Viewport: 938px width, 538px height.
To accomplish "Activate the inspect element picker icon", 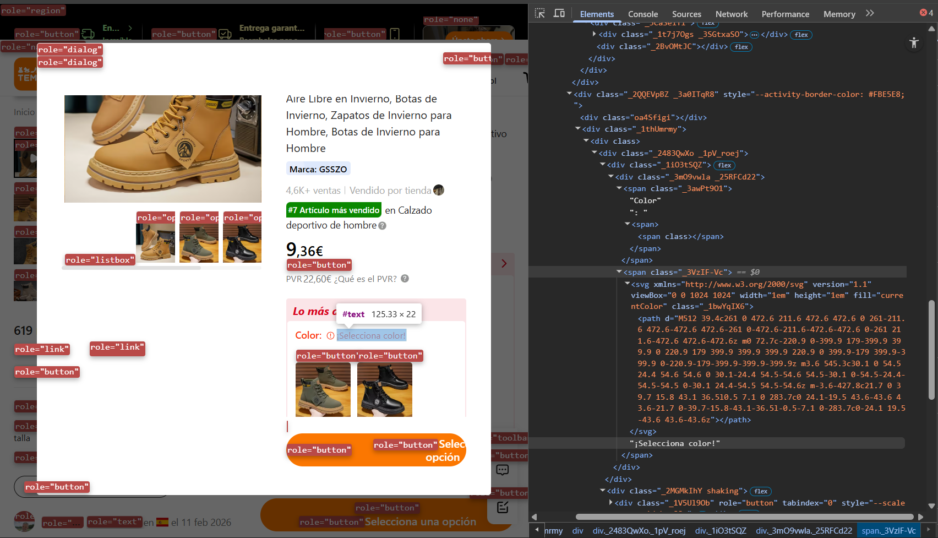I will click(x=540, y=13).
